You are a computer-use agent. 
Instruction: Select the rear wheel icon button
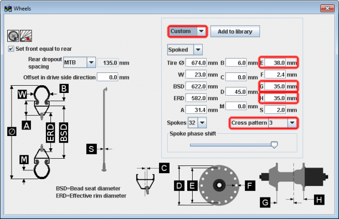(13, 36)
